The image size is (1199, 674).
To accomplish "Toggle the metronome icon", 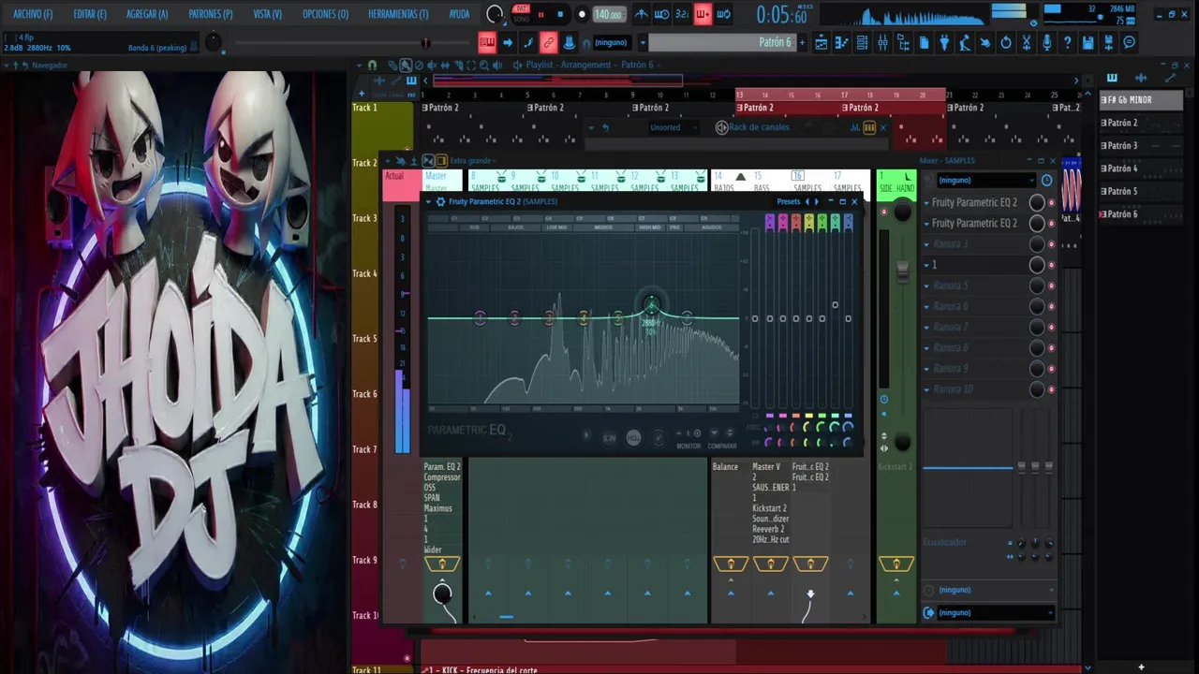I will pos(642,14).
